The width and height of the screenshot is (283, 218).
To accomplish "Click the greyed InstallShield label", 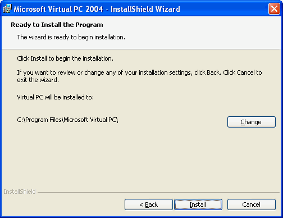I will coord(20,192).
